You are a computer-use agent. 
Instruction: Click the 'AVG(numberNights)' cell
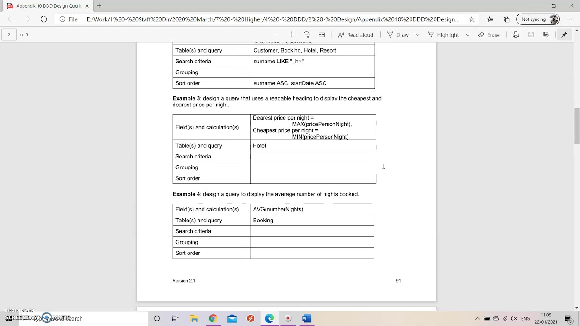(312, 209)
